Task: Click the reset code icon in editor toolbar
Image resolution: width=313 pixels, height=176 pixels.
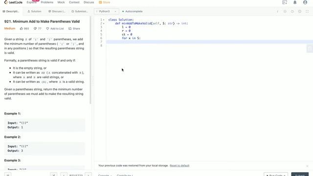Action: coord(292,11)
